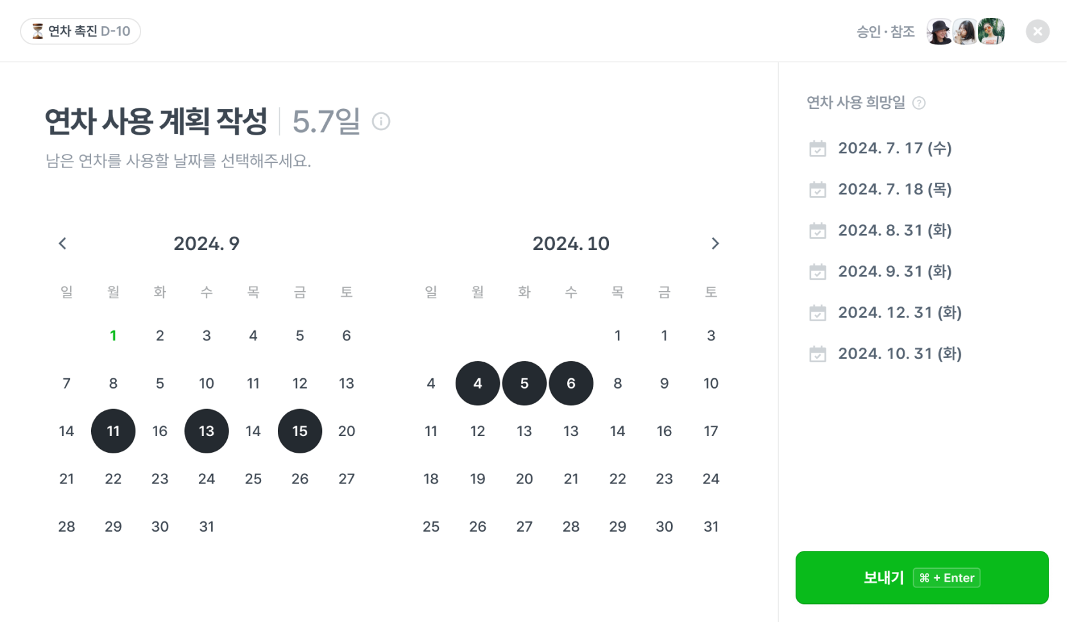Screen dimensions: 1067x622
Task: Select October 22 on the calendar
Action: tap(617, 479)
